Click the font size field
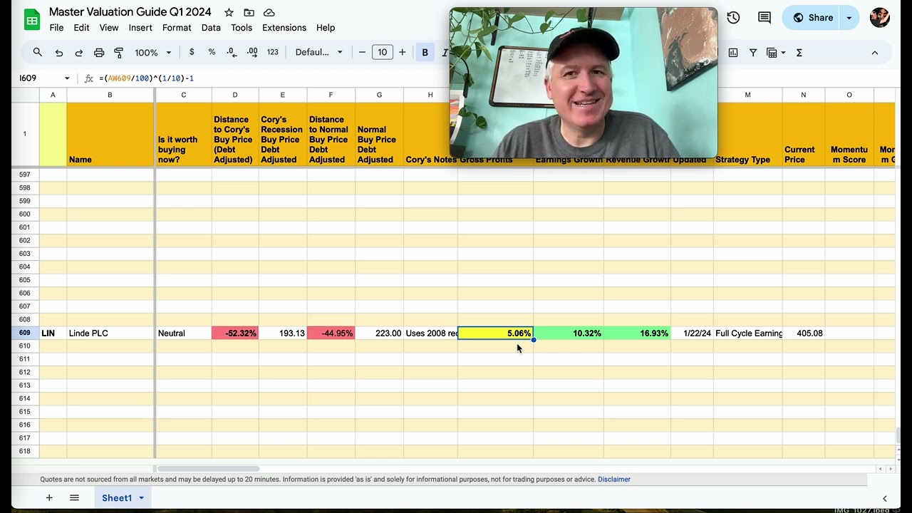The image size is (912, 513). coord(383,52)
